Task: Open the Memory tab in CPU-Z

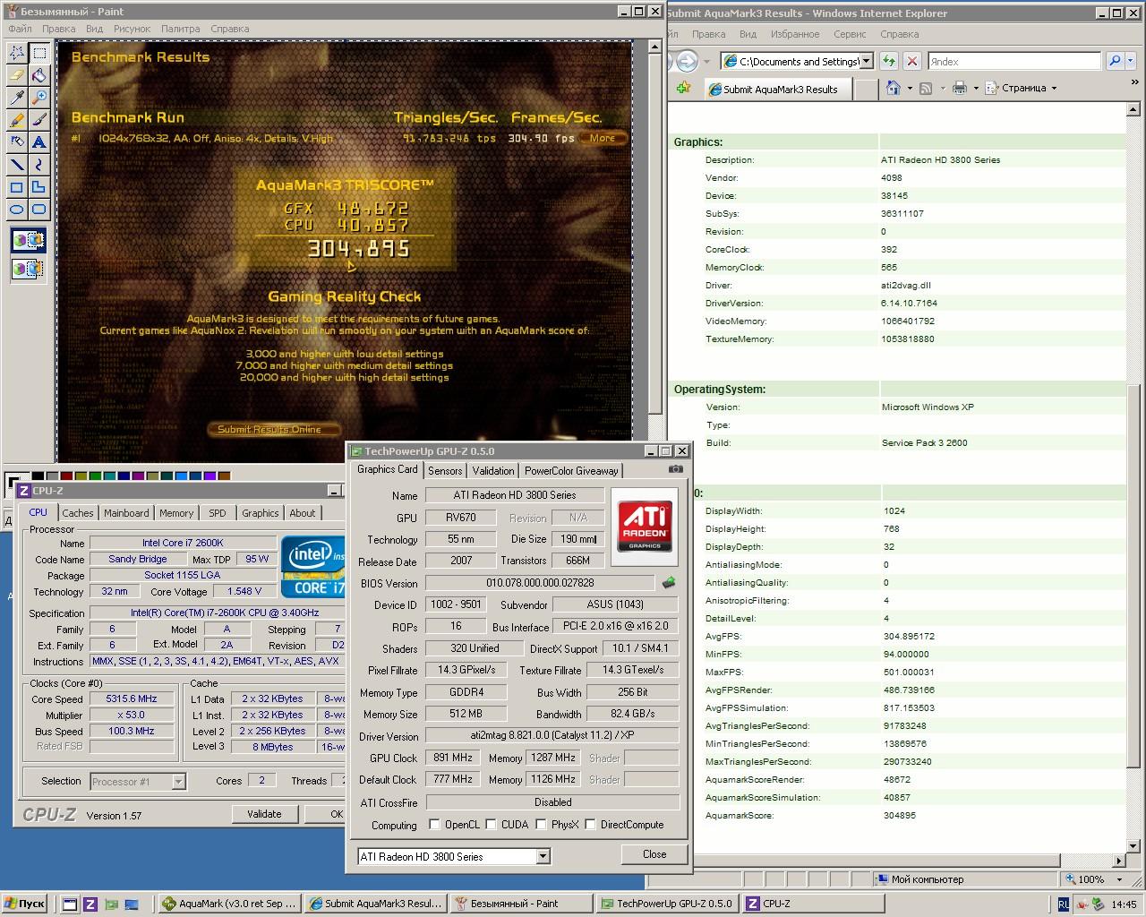Action: coord(176,513)
